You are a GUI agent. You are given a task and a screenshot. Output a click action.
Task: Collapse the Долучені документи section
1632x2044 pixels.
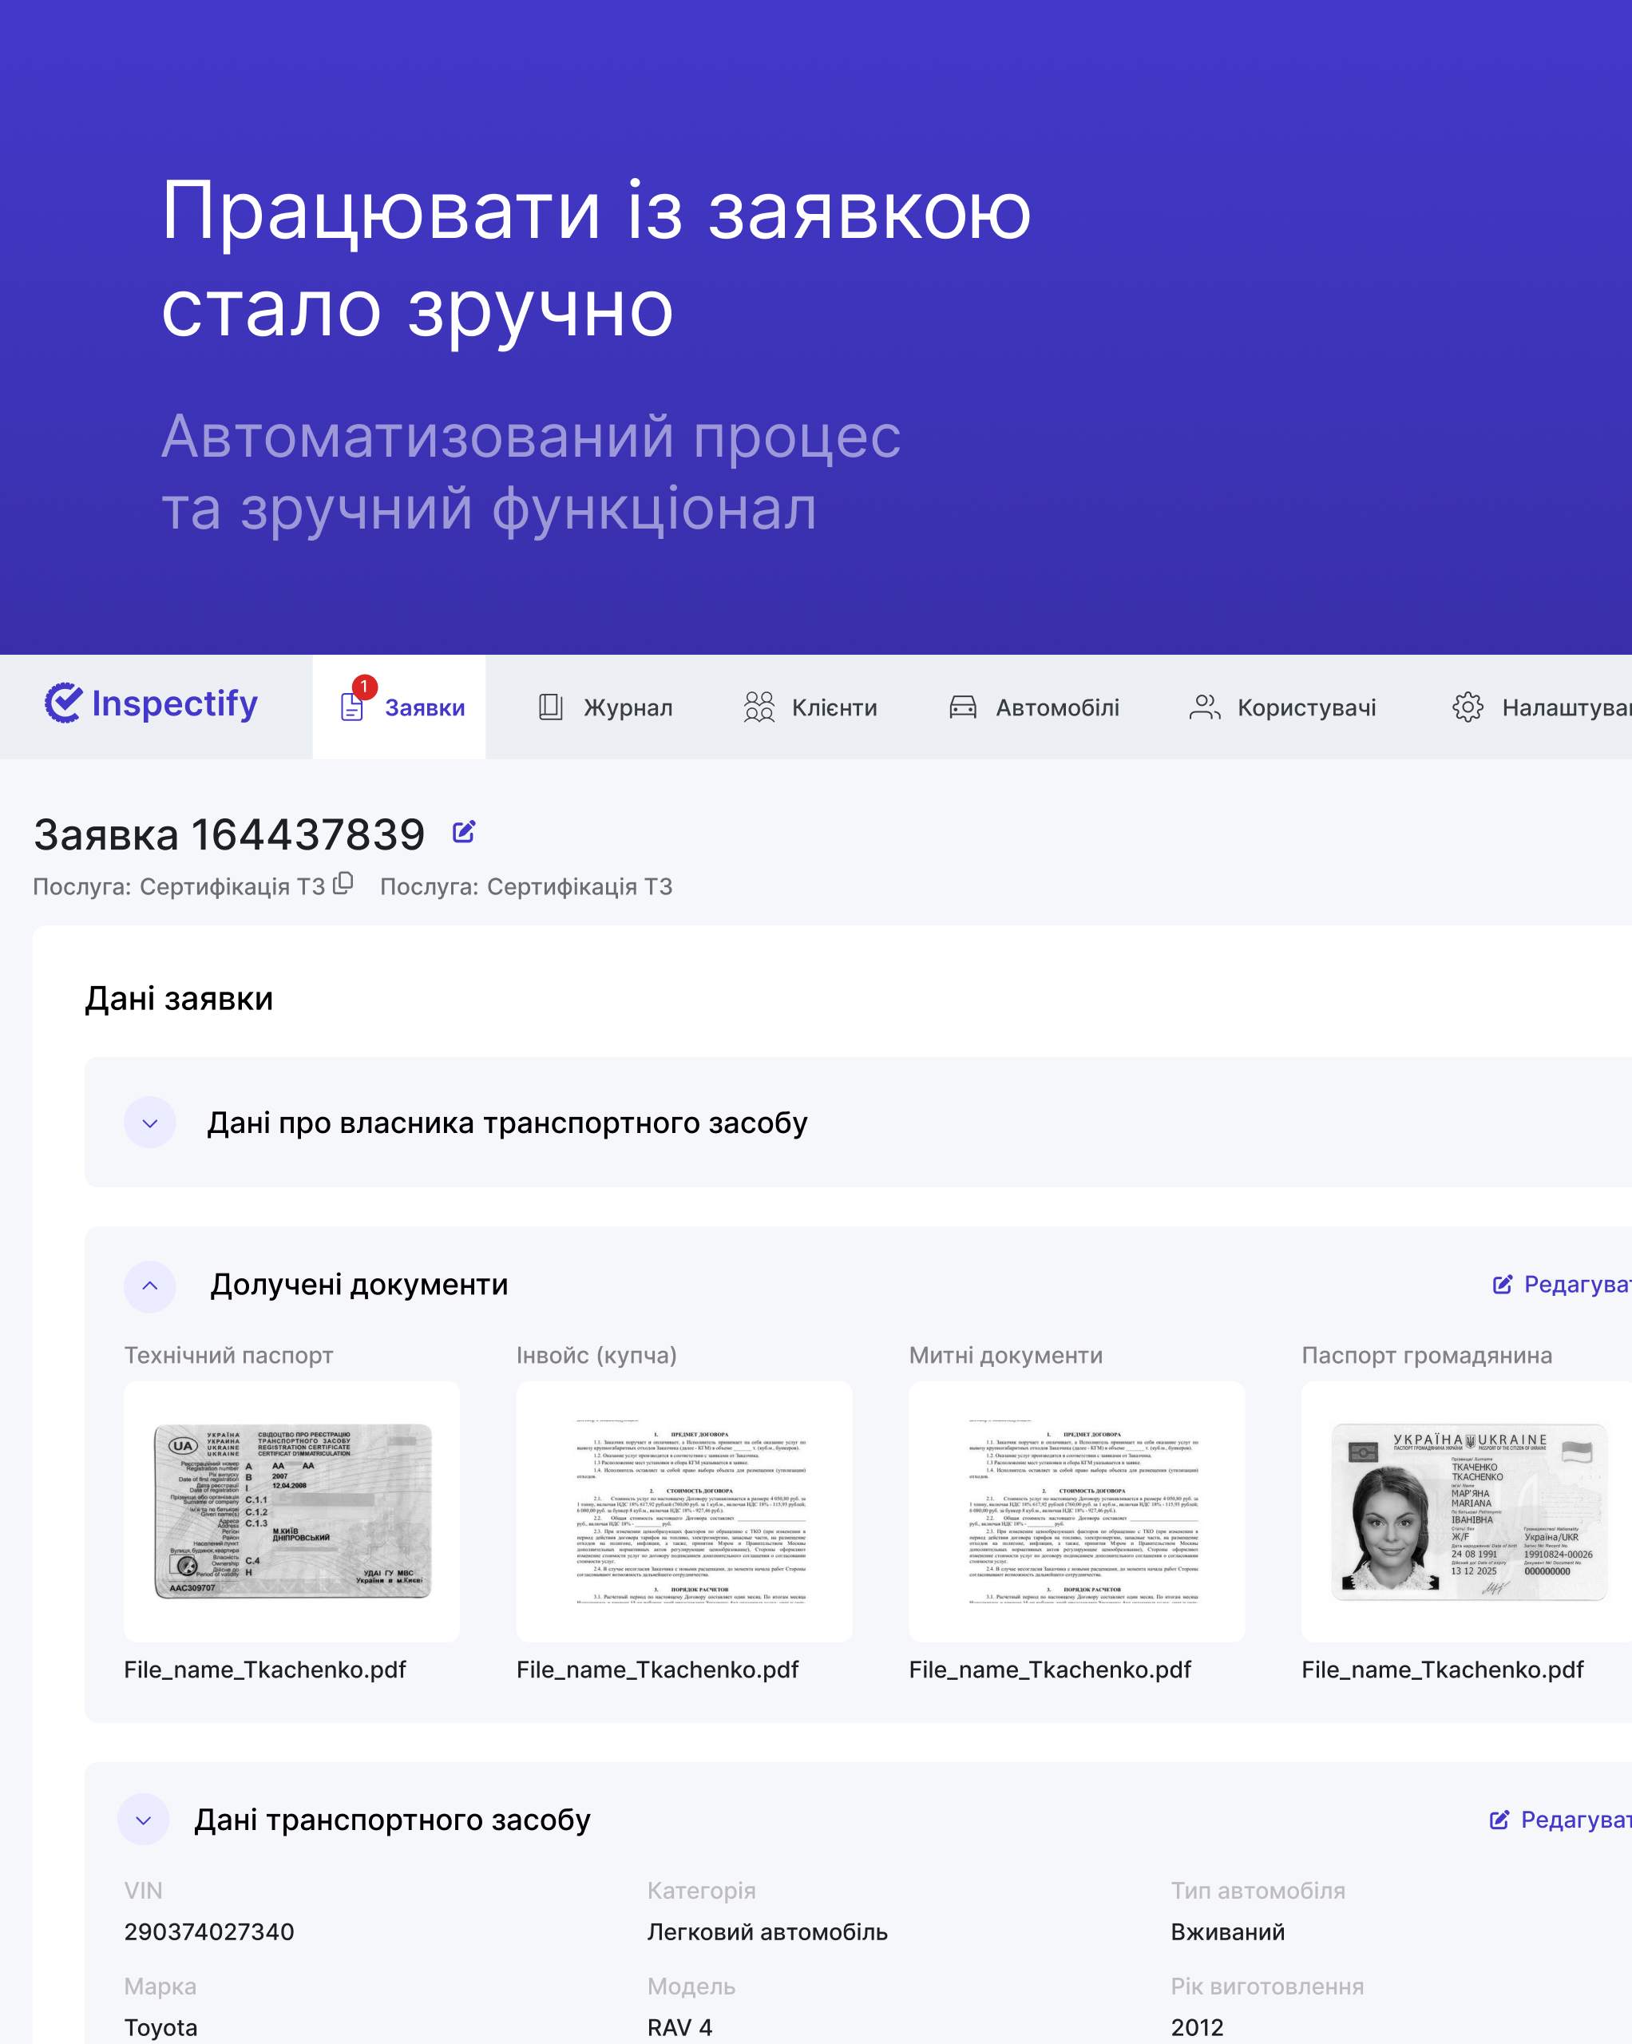150,1286
